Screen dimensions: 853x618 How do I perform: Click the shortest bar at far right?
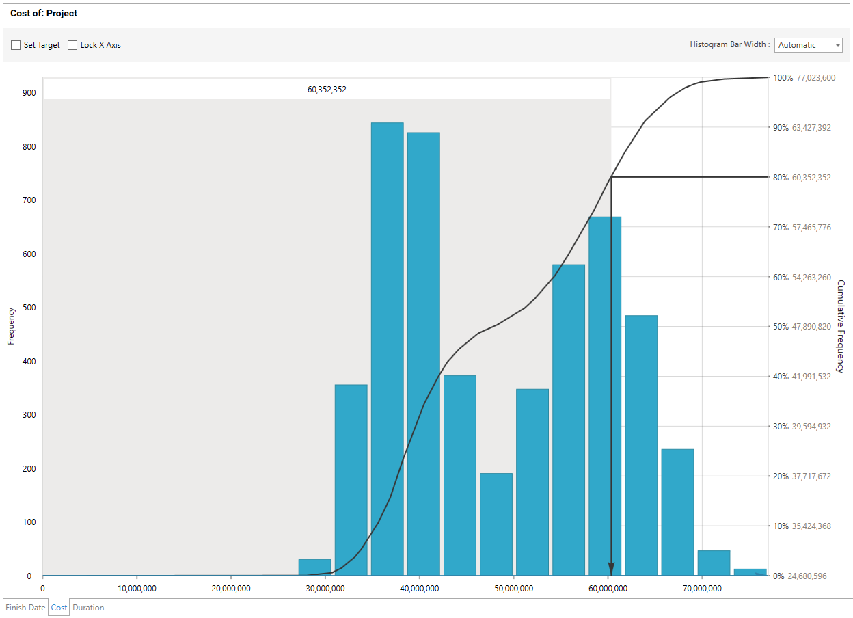point(750,572)
